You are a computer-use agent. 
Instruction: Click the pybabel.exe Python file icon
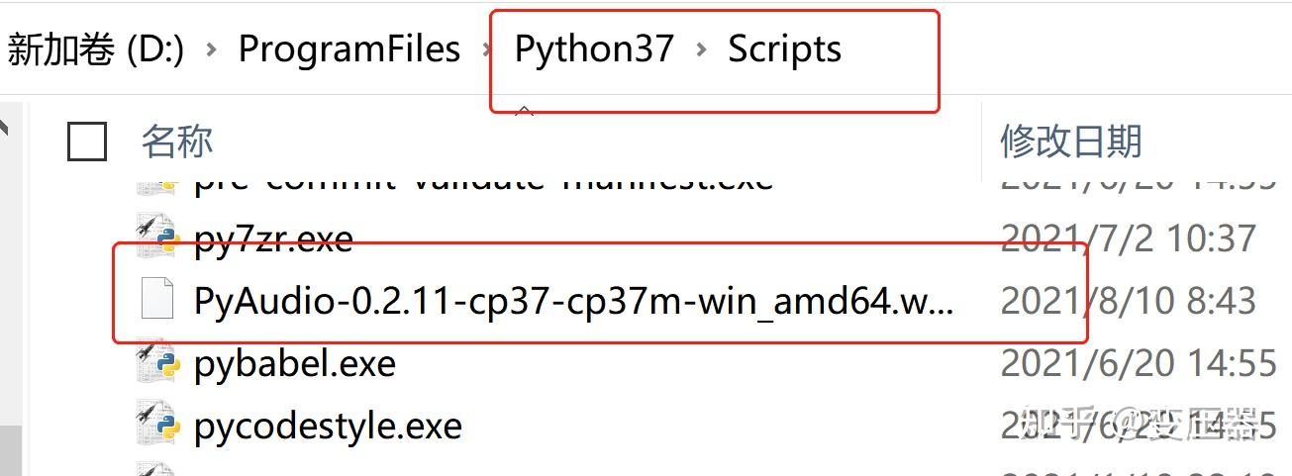[158, 363]
